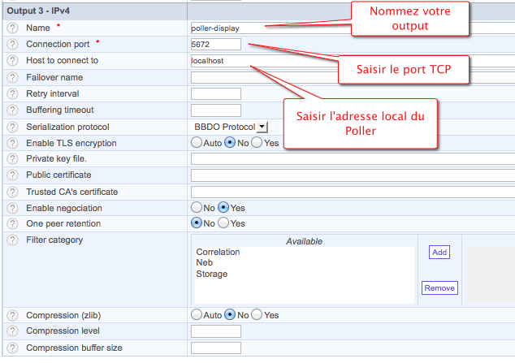Click the help icon beside Failover name
The height and width of the screenshot is (363, 515).
tap(12, 77)
